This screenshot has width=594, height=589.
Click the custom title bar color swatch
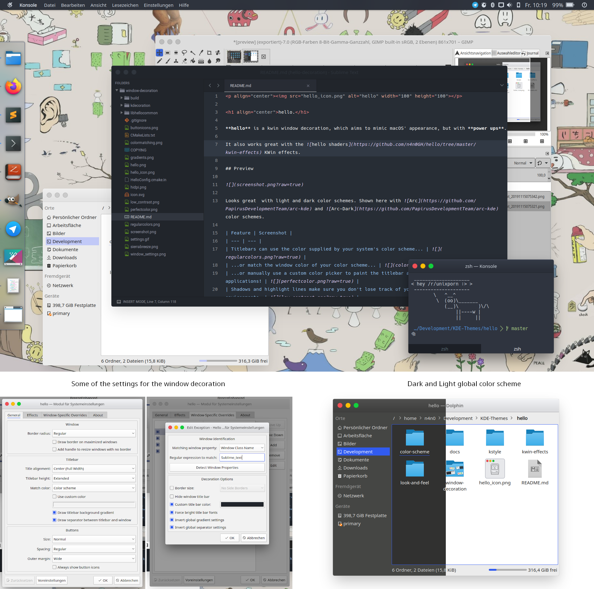pos(242,504)
